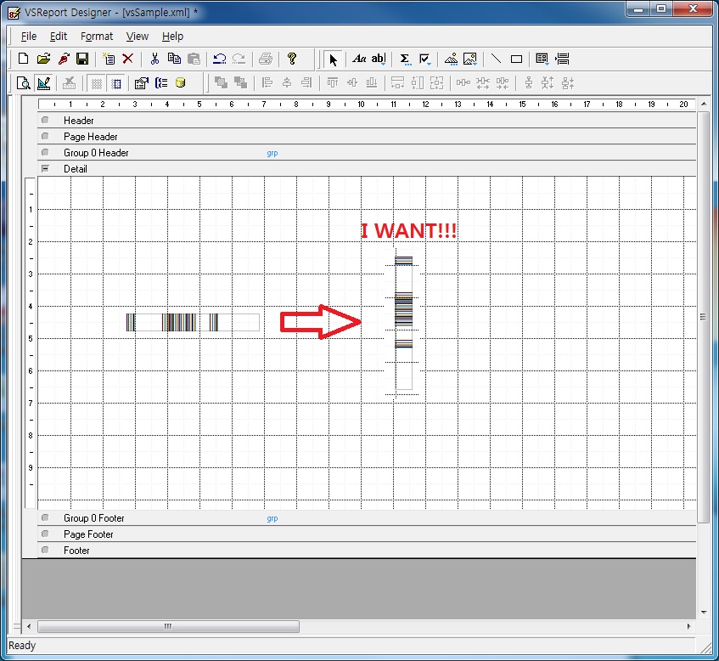Expand the Group 0 Header section
The width and height of the screenshot is (719, 661).
(x=45, y=152)
